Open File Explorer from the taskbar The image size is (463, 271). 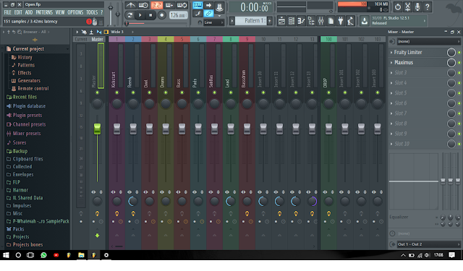[81, 255]
